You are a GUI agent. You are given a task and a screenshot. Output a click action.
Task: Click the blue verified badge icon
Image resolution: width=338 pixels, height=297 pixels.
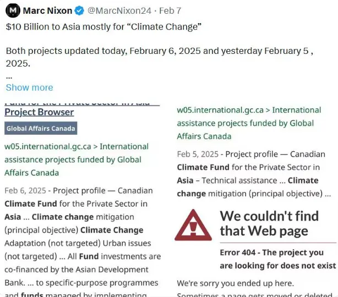click(x=79, y=11)
